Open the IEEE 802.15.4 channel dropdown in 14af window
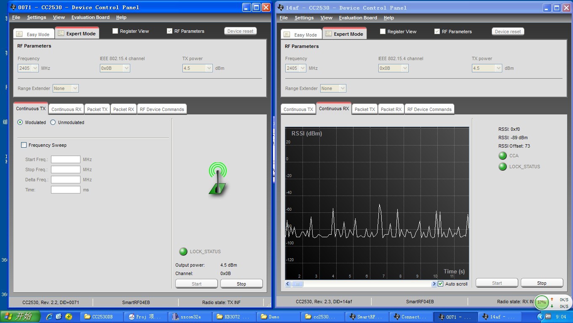 (x=393, y=68)
